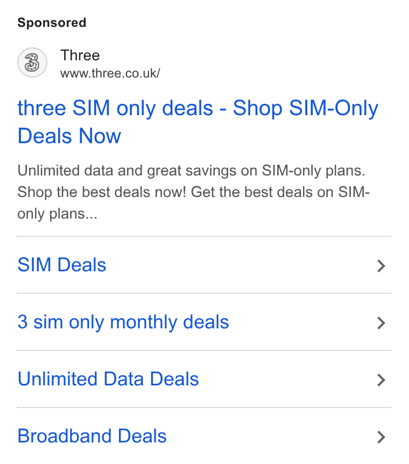
Task: Click the arrow icon for Broadband Deals
Action: [x=381, y=437]
